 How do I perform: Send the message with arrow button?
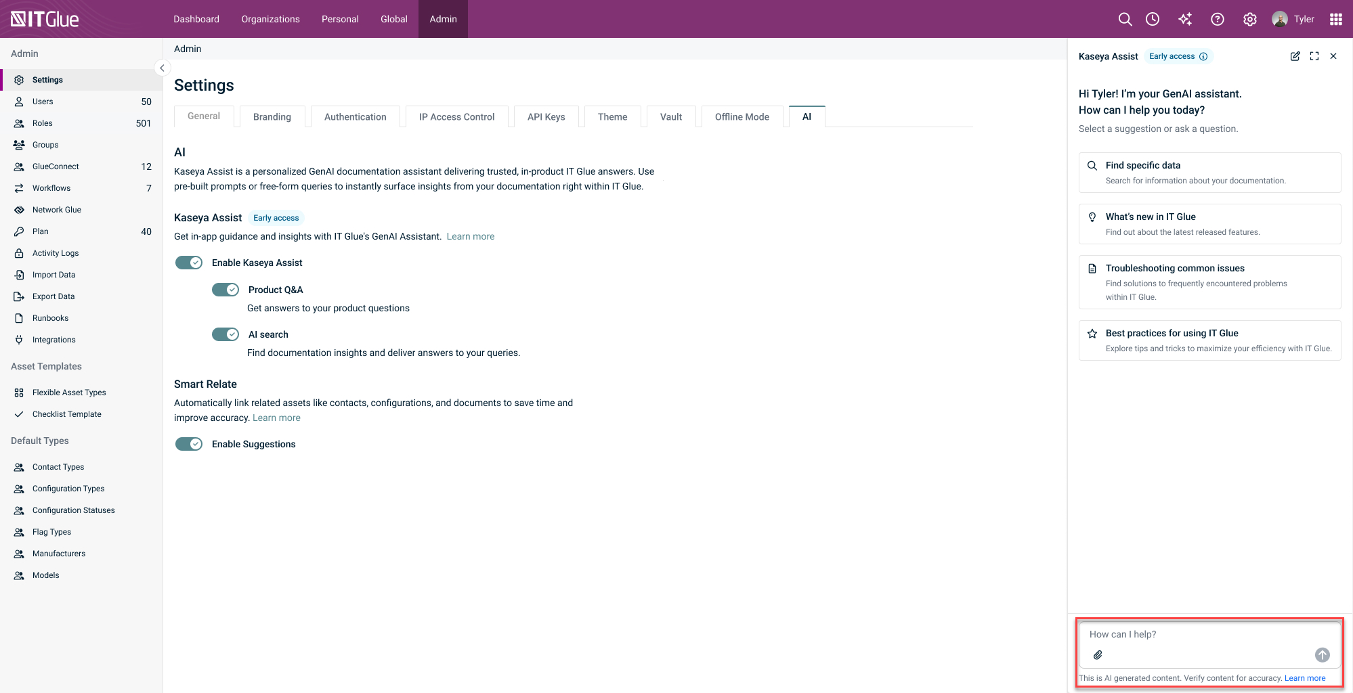tap(1323, 654)
